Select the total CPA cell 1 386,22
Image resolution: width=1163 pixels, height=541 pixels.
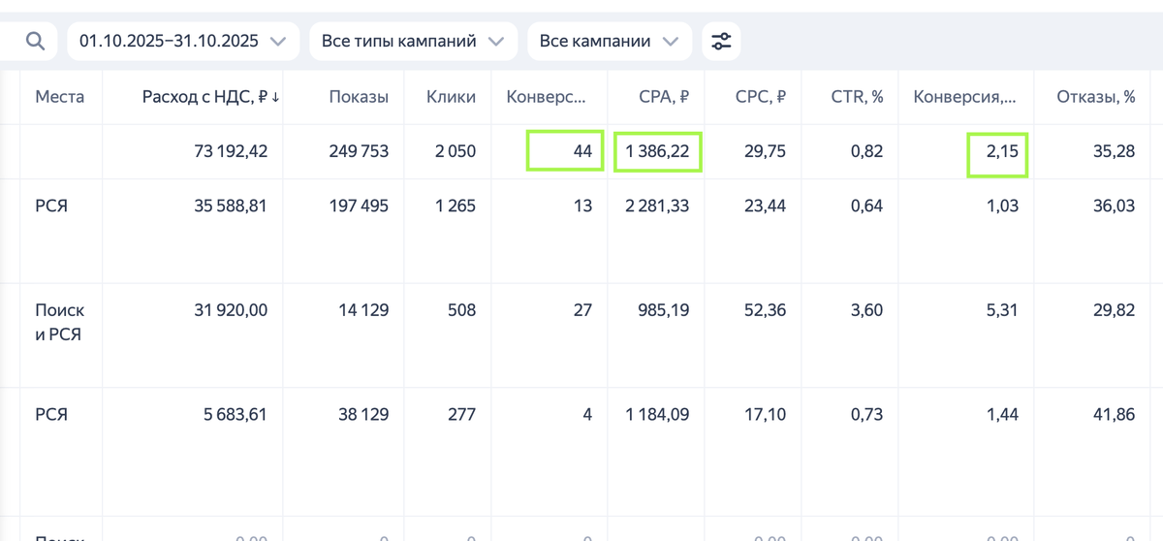[x=657, y=151]
